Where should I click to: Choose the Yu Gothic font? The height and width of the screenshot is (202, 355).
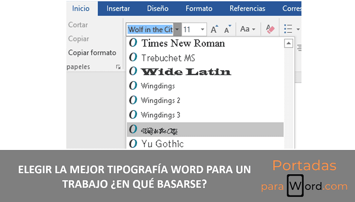click(205, 143)
